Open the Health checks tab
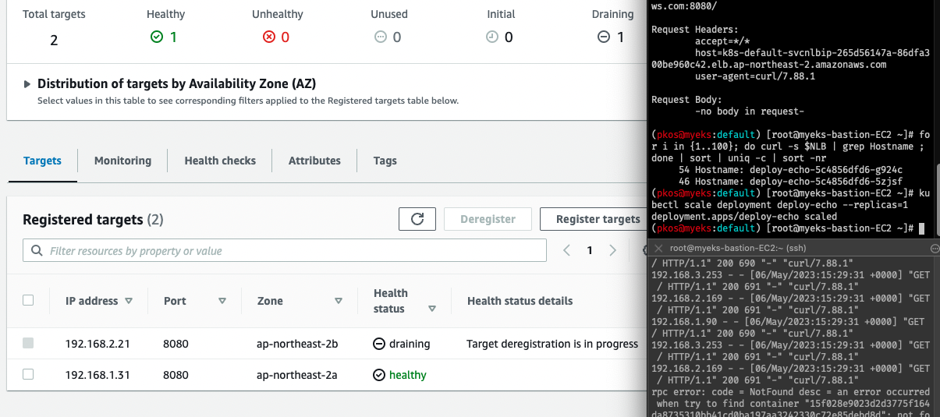This screenshot has width=940, height=417. pyautogui.click(x=220, y=161)
